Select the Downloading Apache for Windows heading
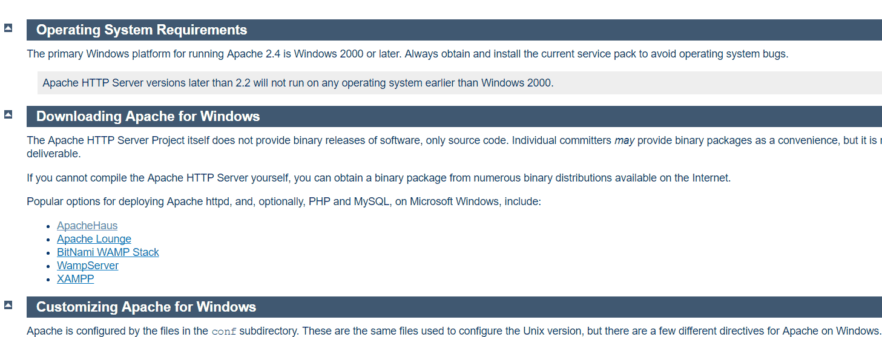Viewport: 882px width, 337px height. [x=148, y=116]
